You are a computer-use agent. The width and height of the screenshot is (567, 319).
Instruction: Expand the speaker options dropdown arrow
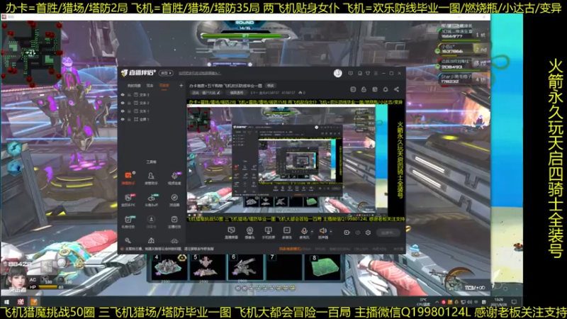[331, 232]
